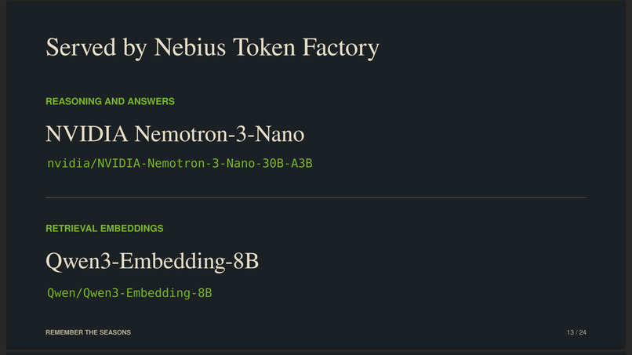632x355 pixels.
Task: Click the '13 / 24' slide counter
Action: point(576,332)
